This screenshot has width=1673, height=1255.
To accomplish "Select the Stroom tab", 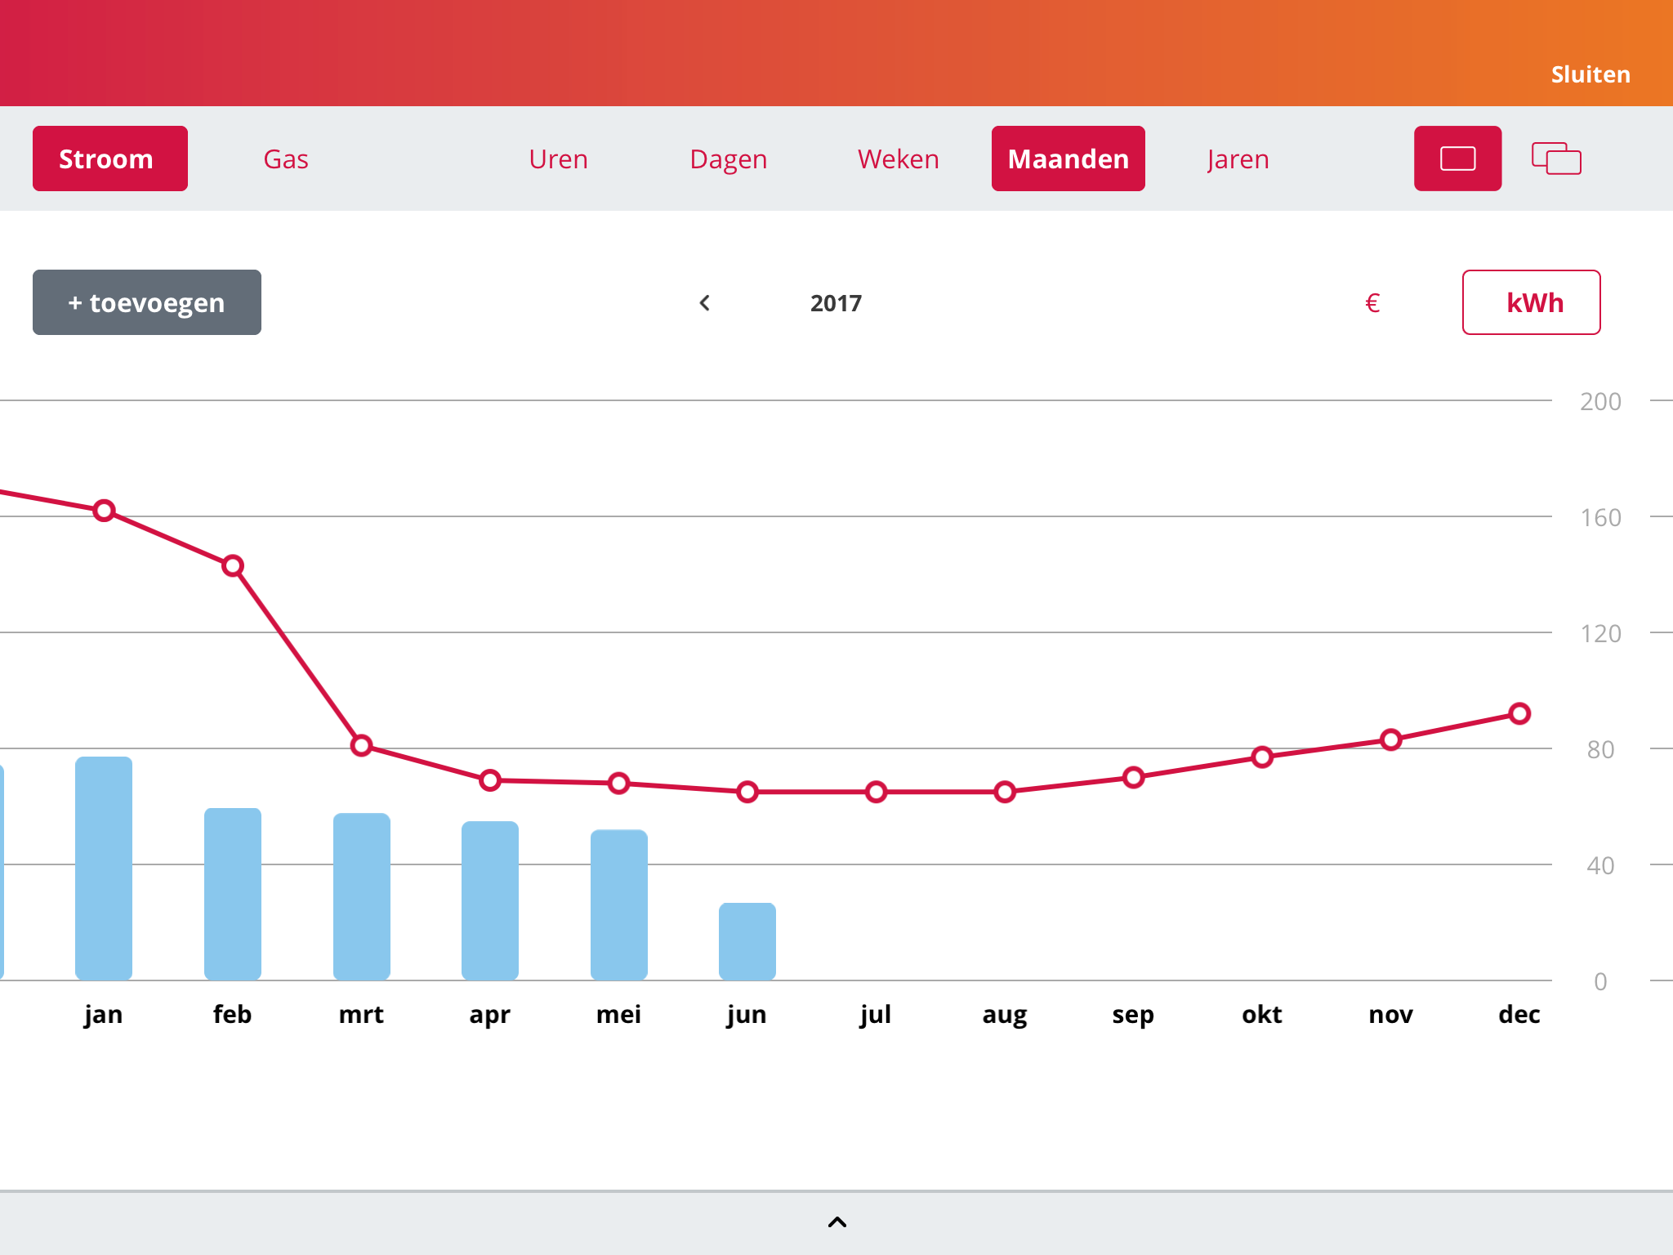I will coord(110,159).
